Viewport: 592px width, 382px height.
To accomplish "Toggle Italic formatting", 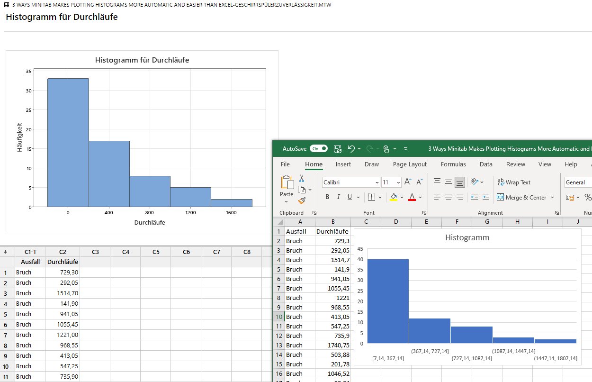I will (x=339, y=197).
